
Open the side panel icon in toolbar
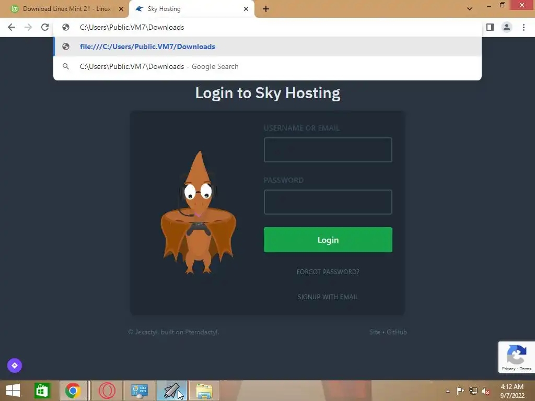coord(490,27)
